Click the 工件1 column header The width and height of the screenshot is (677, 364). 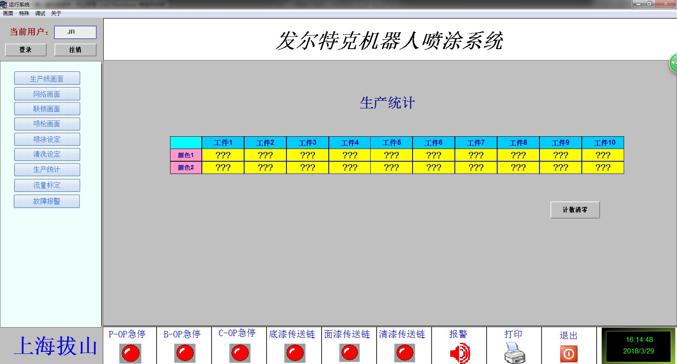pyautogui.click(x=223, y=143)
